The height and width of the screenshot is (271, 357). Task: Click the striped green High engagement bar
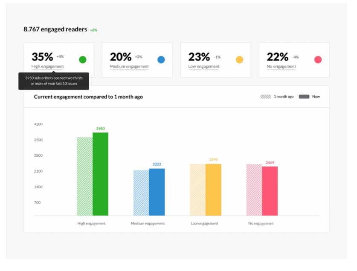tap(84, 176)
